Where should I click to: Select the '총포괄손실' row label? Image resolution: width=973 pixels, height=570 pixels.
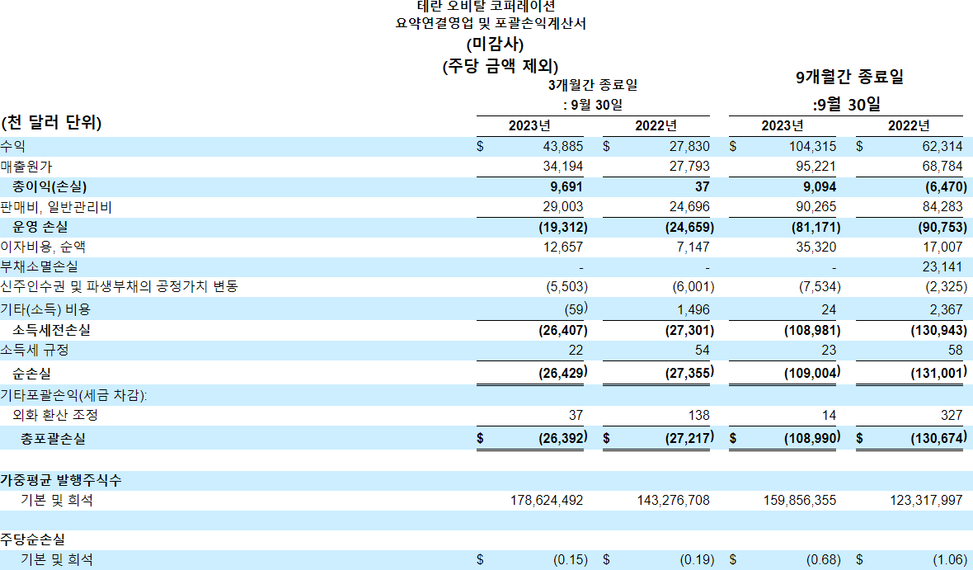pyautogui.click(x=54, y=438)
